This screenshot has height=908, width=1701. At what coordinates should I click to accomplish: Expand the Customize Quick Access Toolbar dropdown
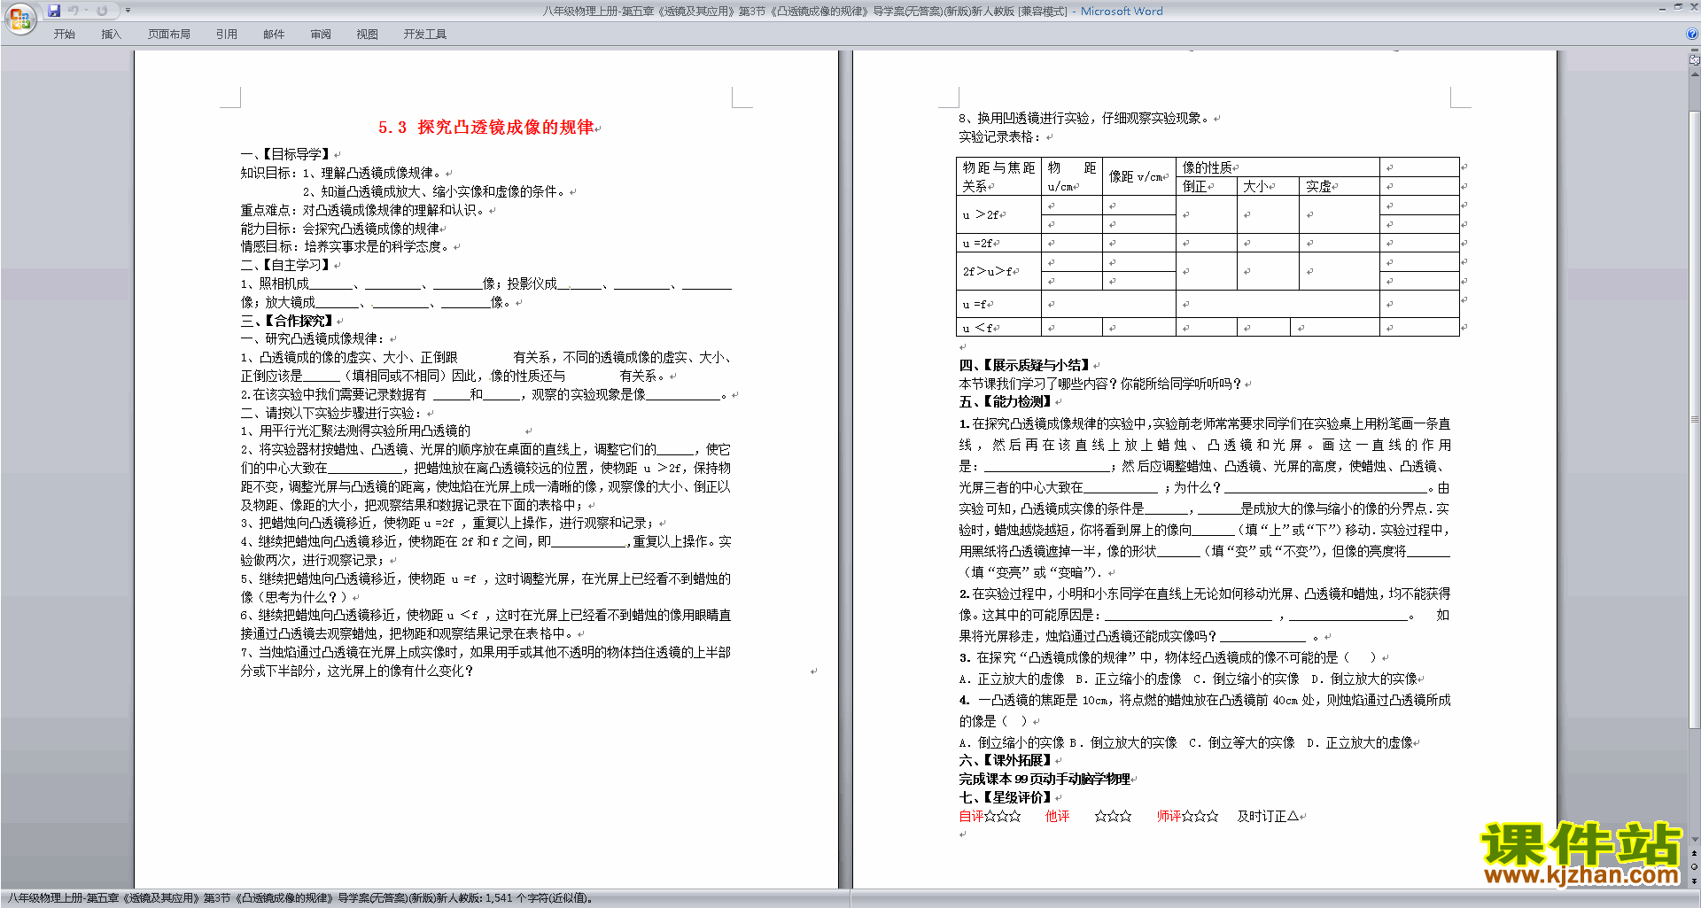pos(128,11)
